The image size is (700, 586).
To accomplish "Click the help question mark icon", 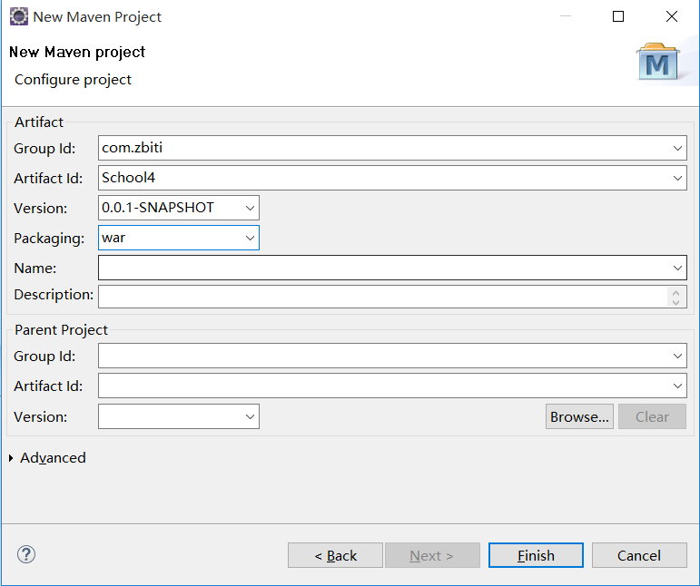I will click(x=26, y=554).
